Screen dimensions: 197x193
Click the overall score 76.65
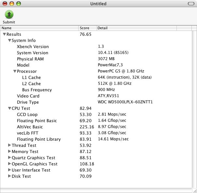click(x=85, y=34)
